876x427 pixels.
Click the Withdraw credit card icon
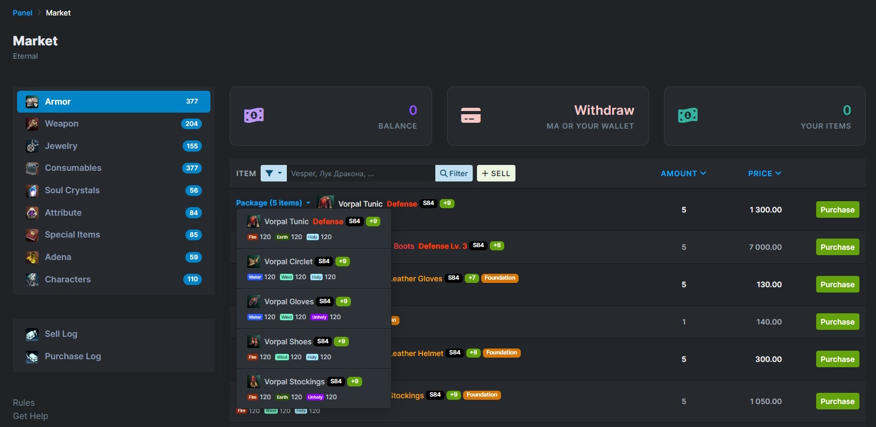pos(471,115)
